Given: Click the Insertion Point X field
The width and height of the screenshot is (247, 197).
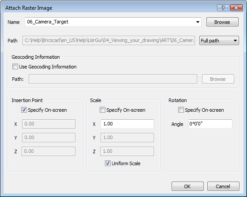Looking at the screenshot, I should [49, 124].
